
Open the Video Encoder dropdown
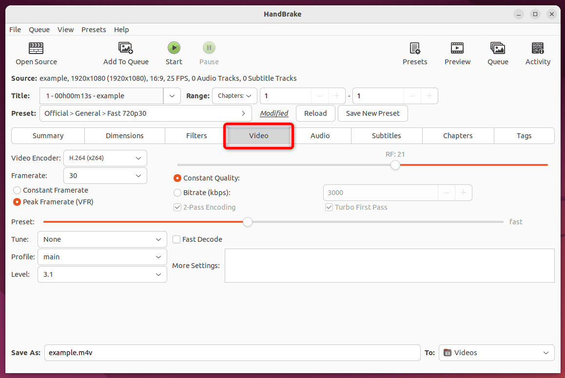[105, 158]
